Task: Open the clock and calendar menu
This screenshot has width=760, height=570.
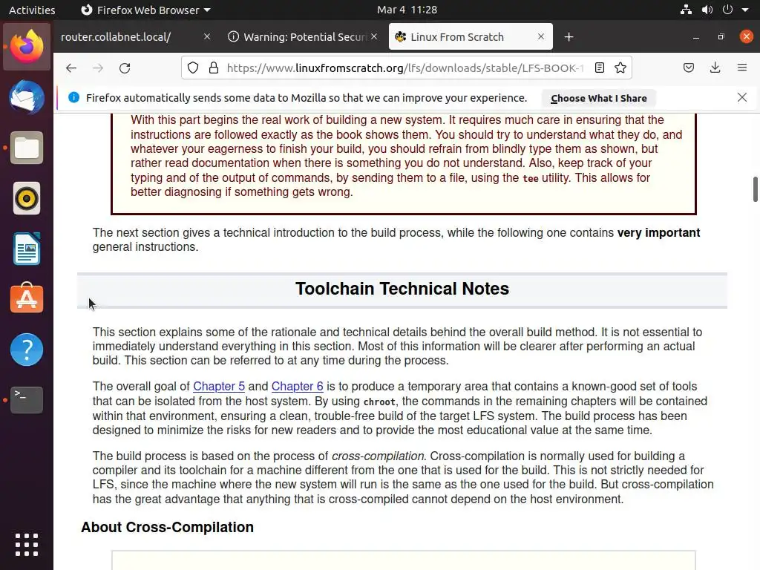Action: point(407,10)
